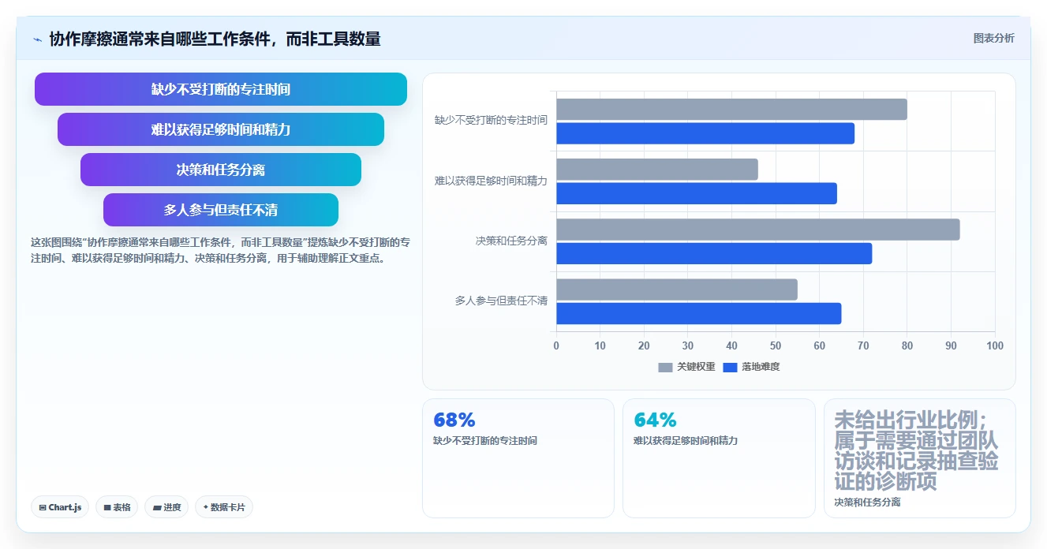The height and width of the screenshot is (549, 1047).
Task: Click the gray bar for 难以获得足够时间和精力
Action: tap(657, 170)
